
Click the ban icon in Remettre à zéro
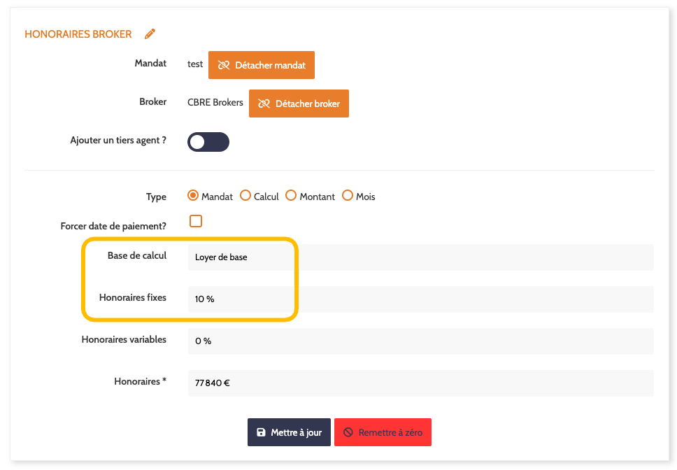(348, 432)
